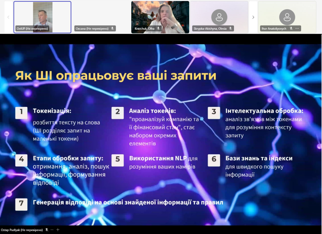Click the heading Токенізація:
The width and height of the screenshot is (322, 234).
tap(52, 111)
